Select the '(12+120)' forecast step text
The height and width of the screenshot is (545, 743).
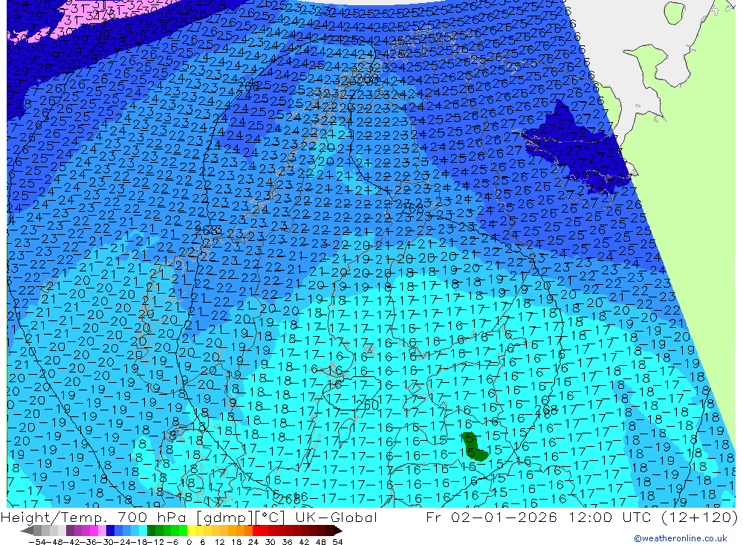click(698, 517)
